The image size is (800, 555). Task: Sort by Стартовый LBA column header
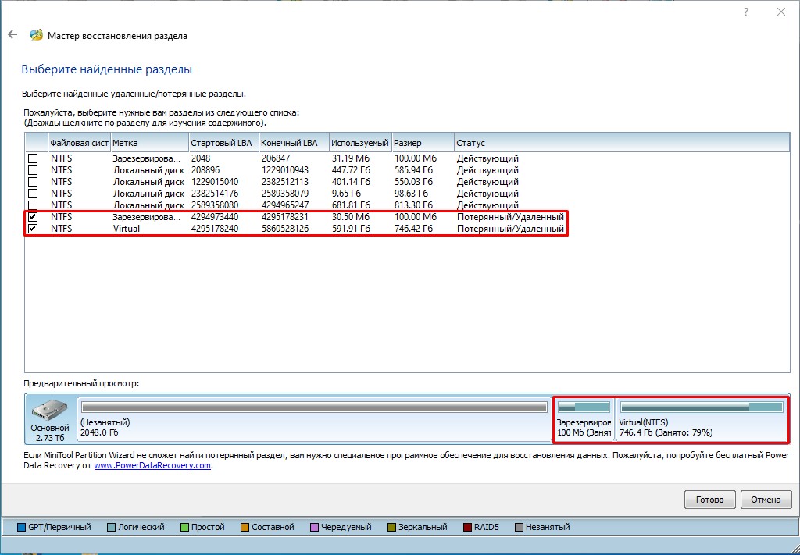(223, 143)
